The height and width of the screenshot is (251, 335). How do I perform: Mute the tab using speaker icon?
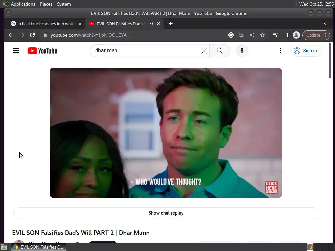151,24
